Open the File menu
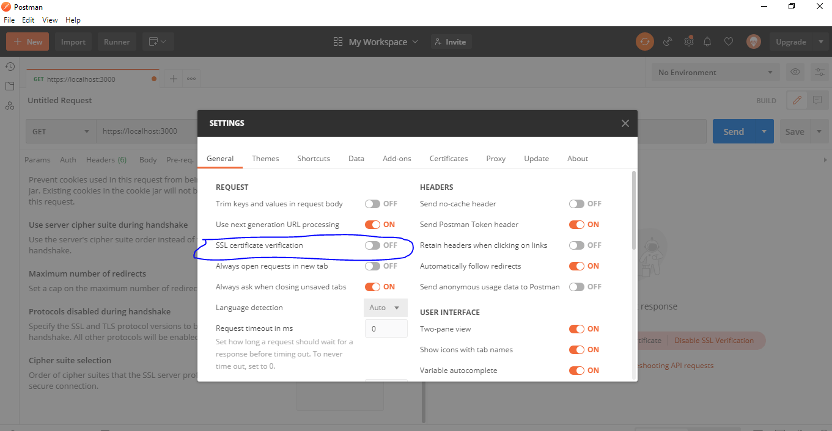The height and width of the screenshot is (431, 832). pos(9,20)
